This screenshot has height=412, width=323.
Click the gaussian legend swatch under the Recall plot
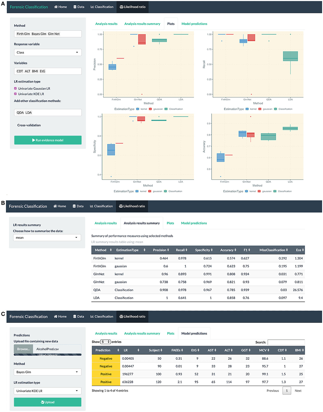click(260, 109)
